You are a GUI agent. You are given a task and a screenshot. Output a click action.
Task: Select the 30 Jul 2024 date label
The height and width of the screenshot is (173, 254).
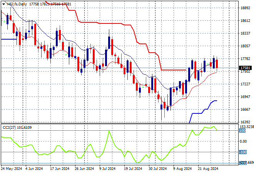click(x=158, y=169)
